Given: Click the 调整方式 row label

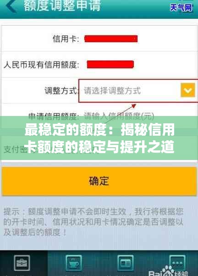Looking at the screenshot, I should pos(61,91).
